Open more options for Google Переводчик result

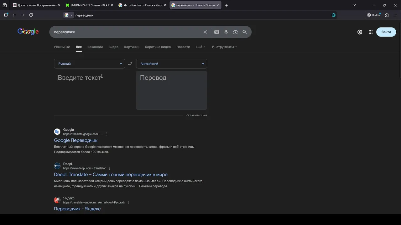pos(107,134)
